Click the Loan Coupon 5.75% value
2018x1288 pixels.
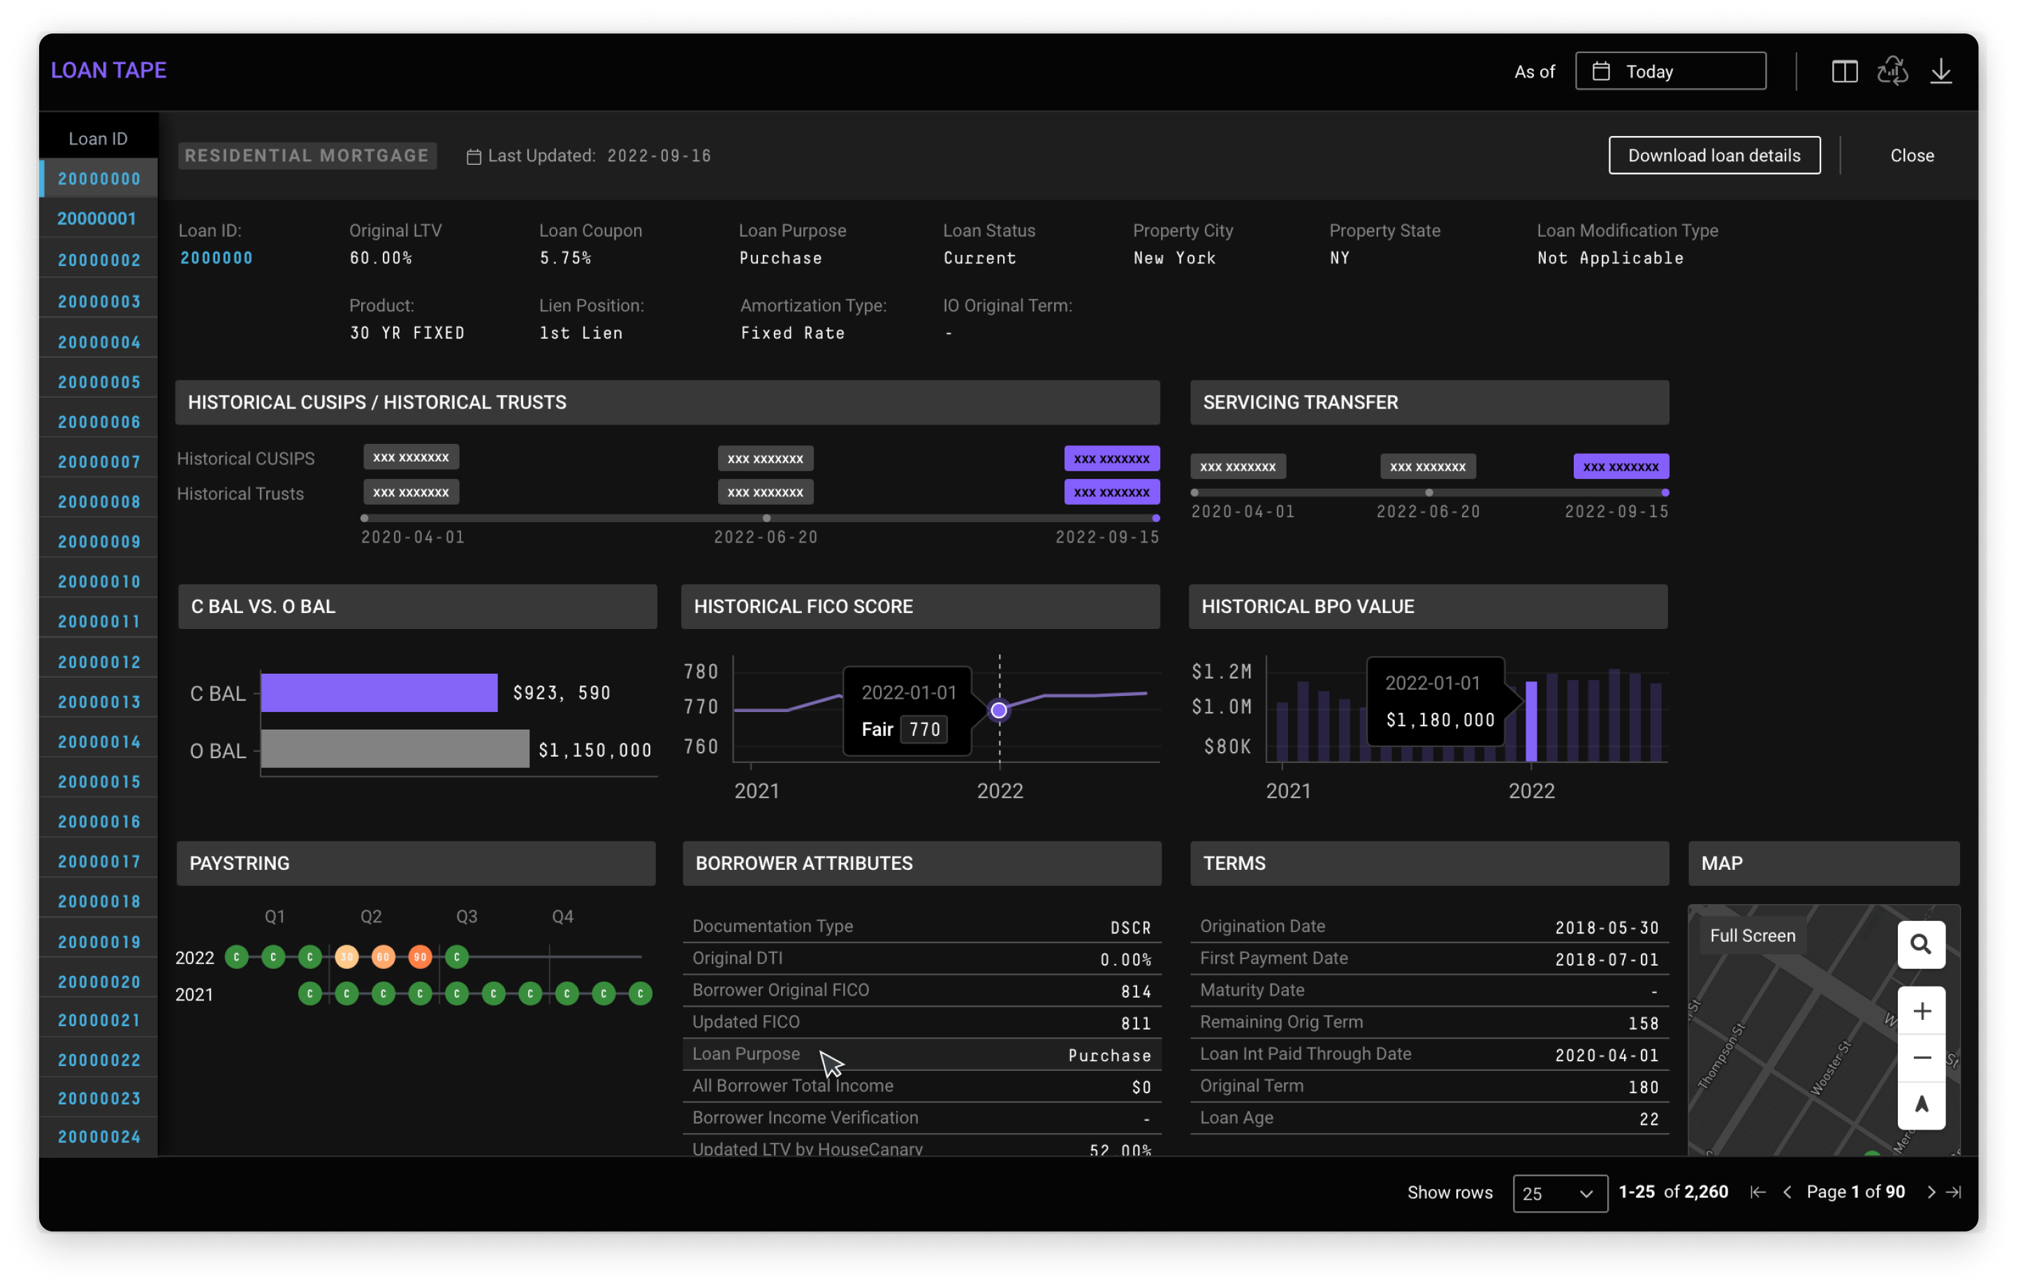point(566,258)
